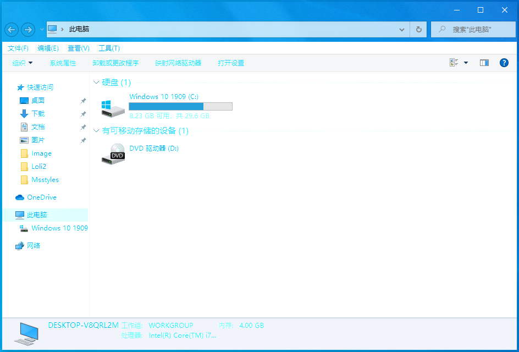519x352 pixels.
Task: Open the 工具(T) menu
Action: (109, 48)
